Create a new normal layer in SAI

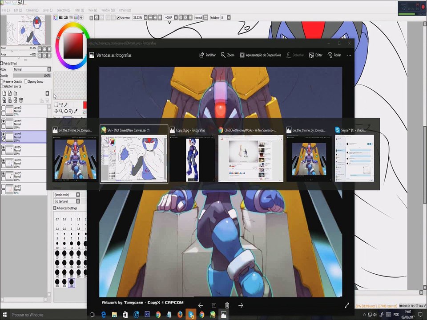tap(4, 93)
